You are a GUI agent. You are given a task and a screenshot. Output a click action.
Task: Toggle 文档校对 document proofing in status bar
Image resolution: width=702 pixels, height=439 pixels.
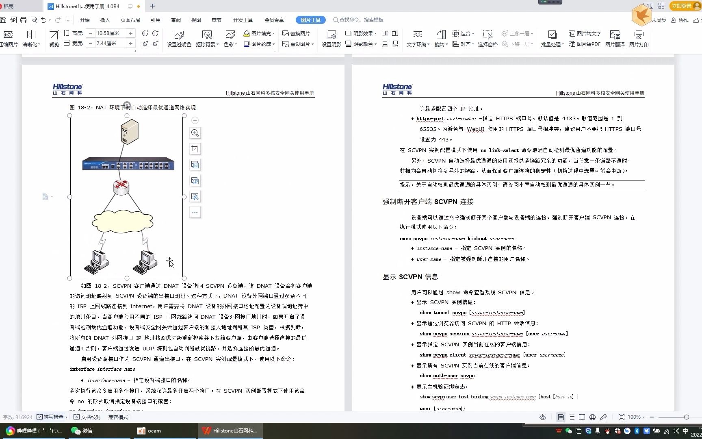point(87,417)
